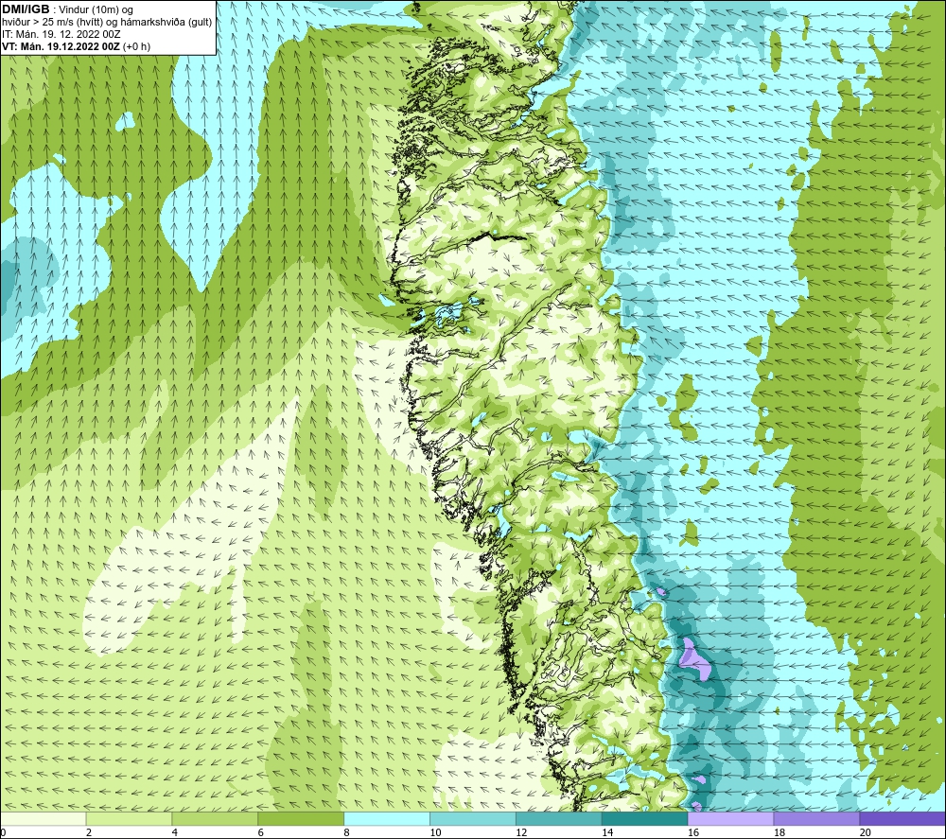Click the 8–10 m/s light cyan legend swatch
946x839 pixels.
coord(387,818)
